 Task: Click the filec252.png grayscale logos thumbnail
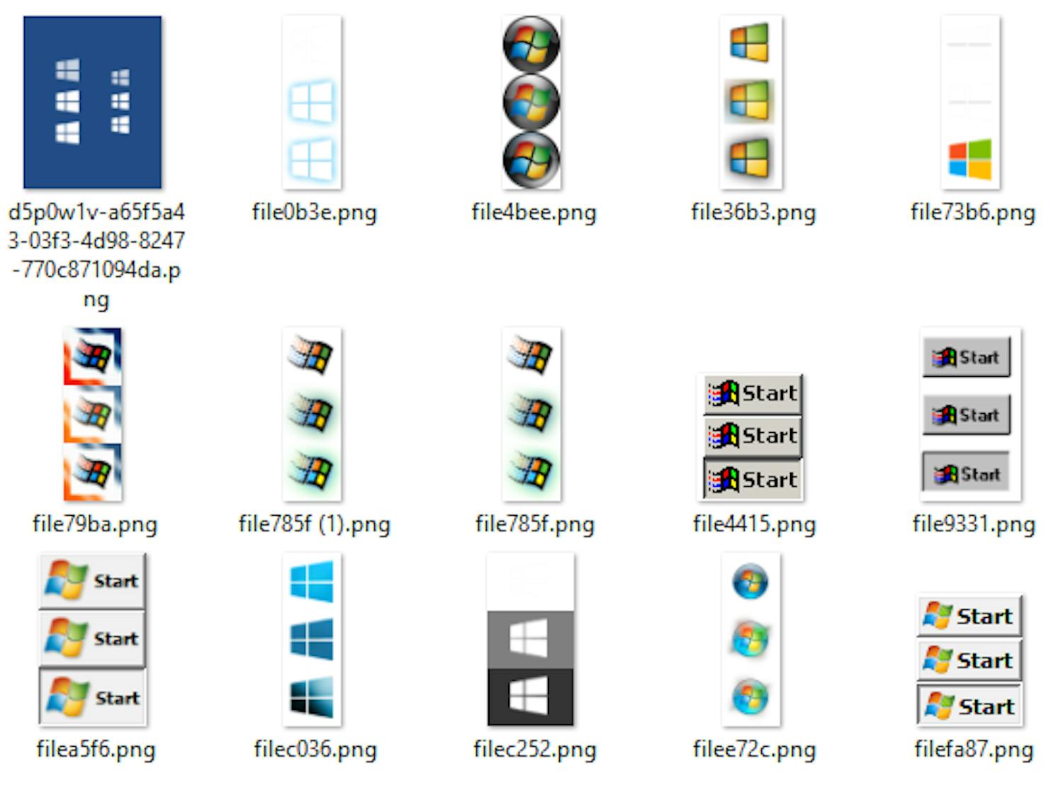point(531,640)
